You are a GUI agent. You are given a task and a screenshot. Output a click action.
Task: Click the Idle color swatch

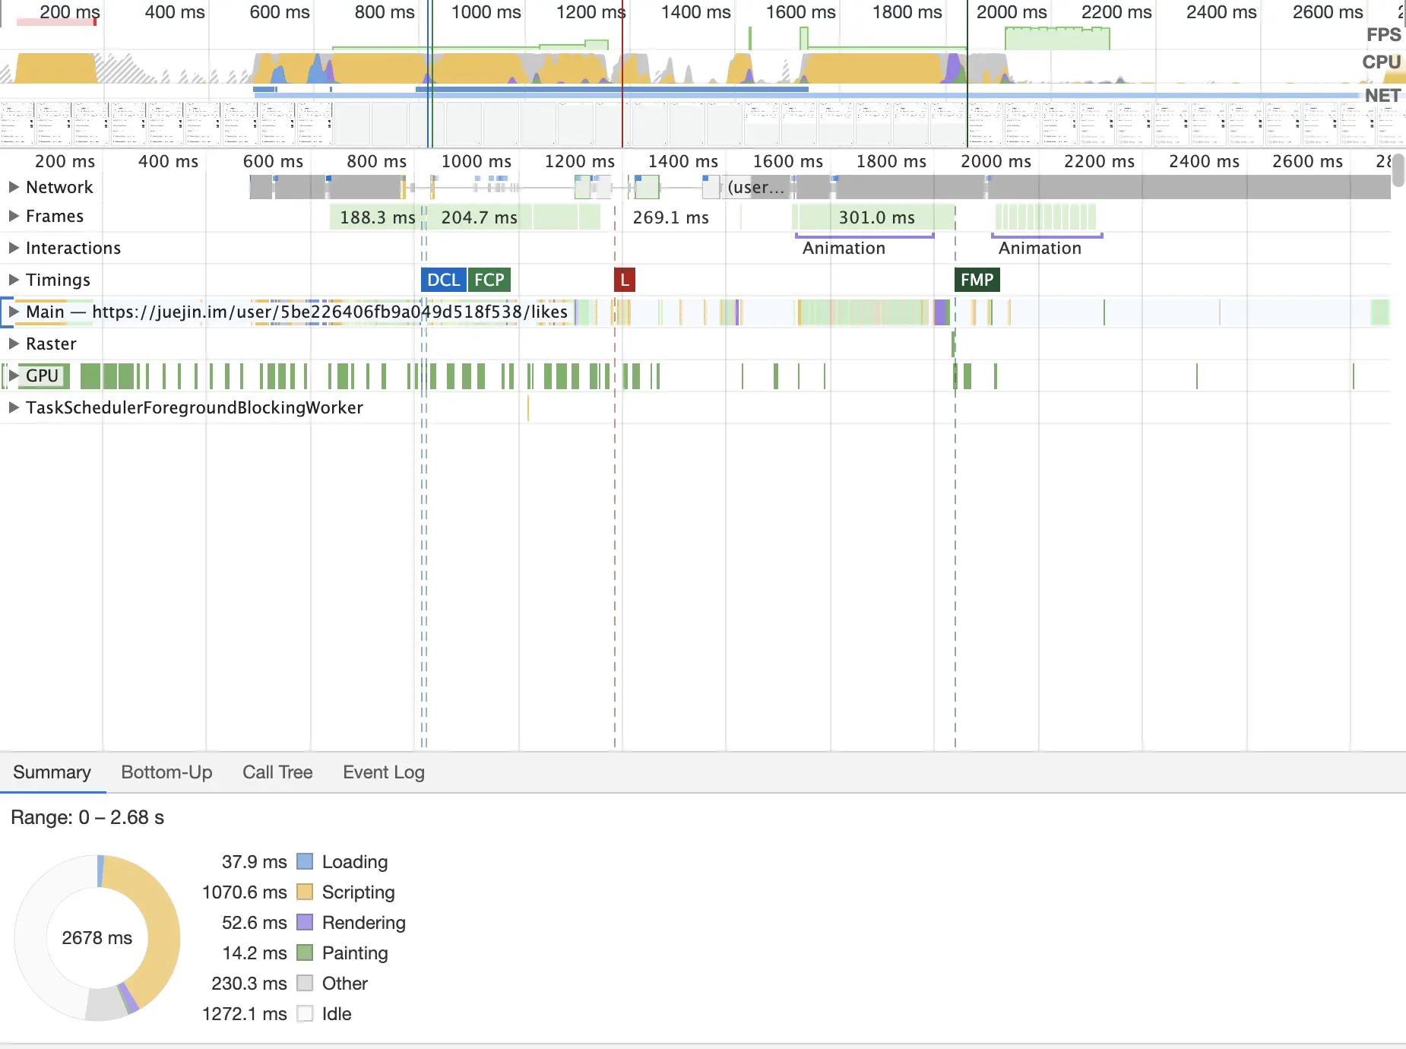(x=305, y=1013)
